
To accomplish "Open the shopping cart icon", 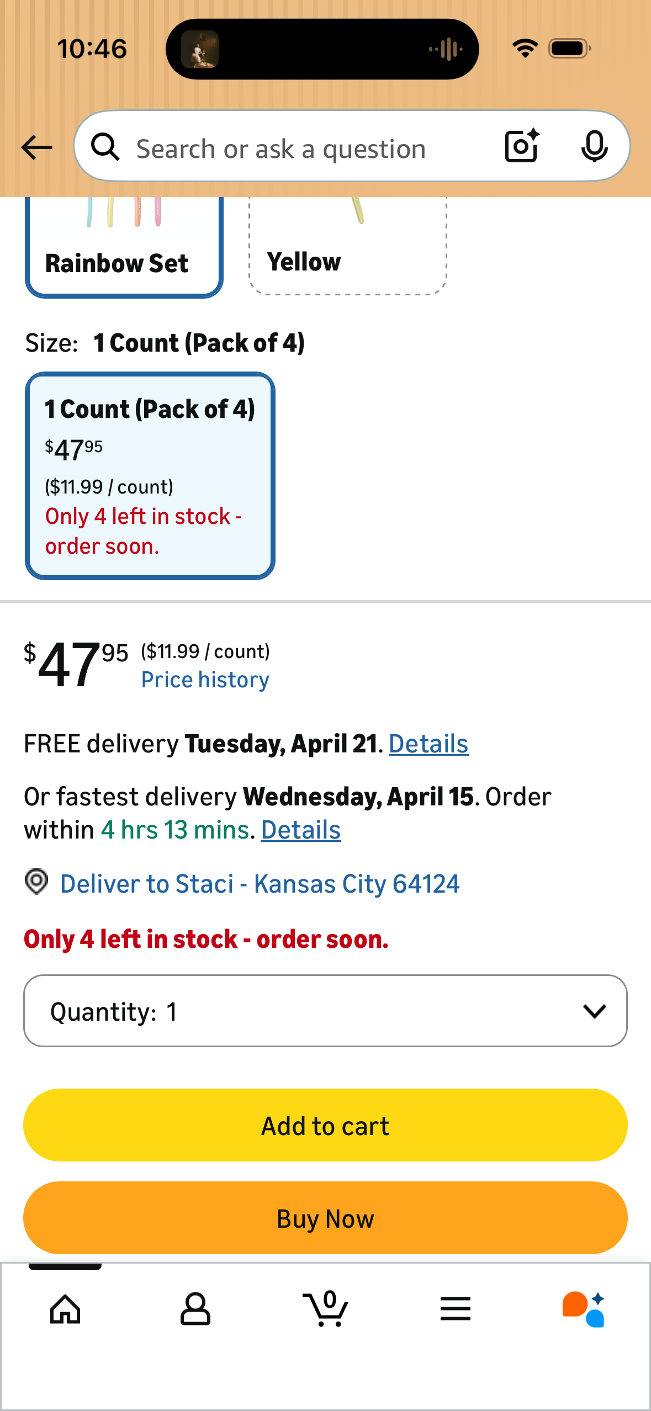I will [326, 1308].
